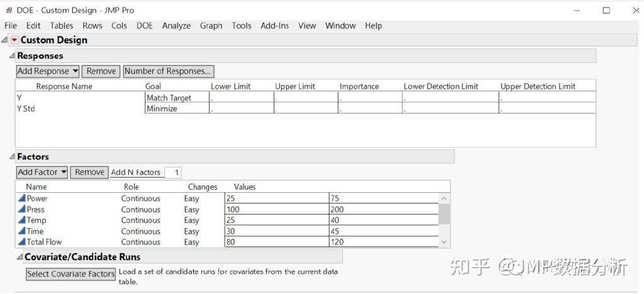Viewport: 644px width, 294px height.
Task: Click the Add N Factors input field
Action: (x=173, y=173)
